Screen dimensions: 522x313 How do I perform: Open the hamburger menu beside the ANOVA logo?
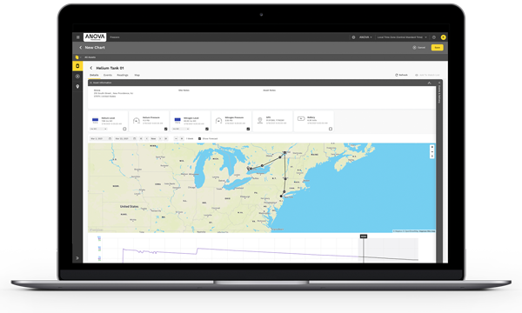tap(78, 37)
